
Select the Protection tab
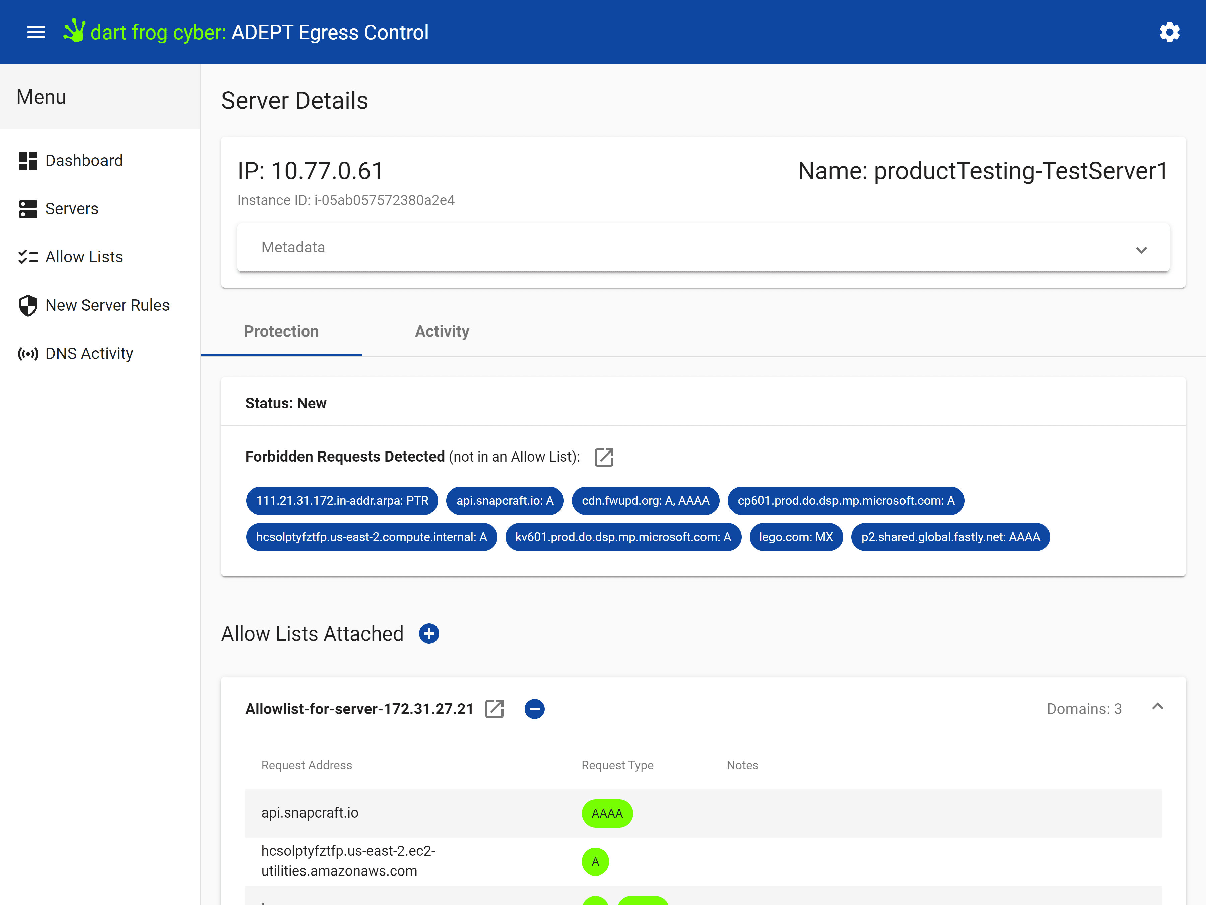(x=281, y=331)
